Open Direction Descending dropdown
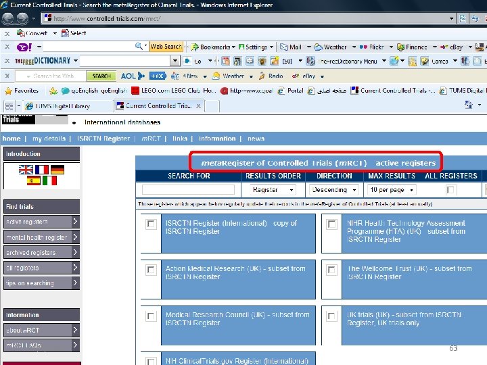 pos(334,190)
